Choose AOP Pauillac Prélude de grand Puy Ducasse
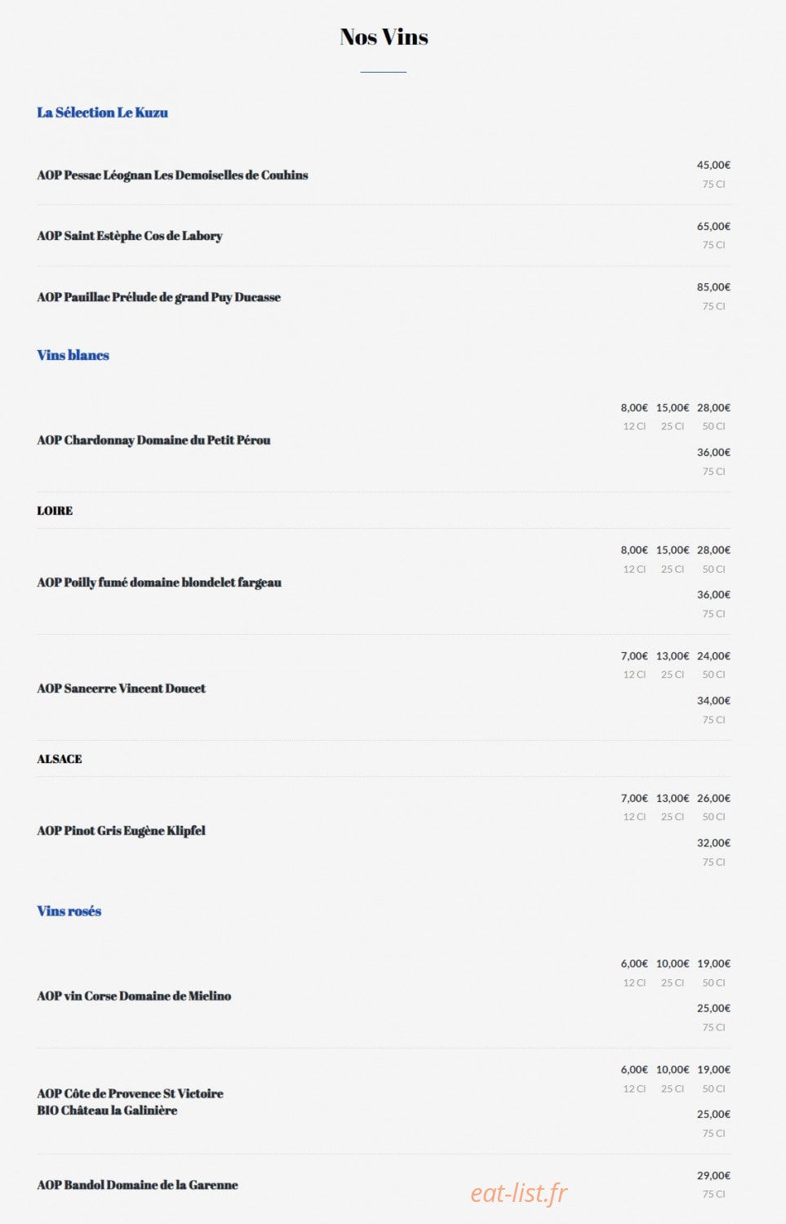 tap(158, 297)
